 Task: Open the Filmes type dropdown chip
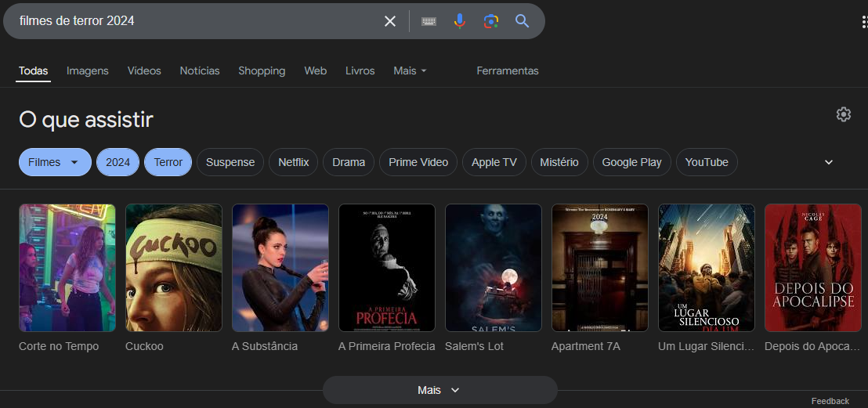(55, 162)
